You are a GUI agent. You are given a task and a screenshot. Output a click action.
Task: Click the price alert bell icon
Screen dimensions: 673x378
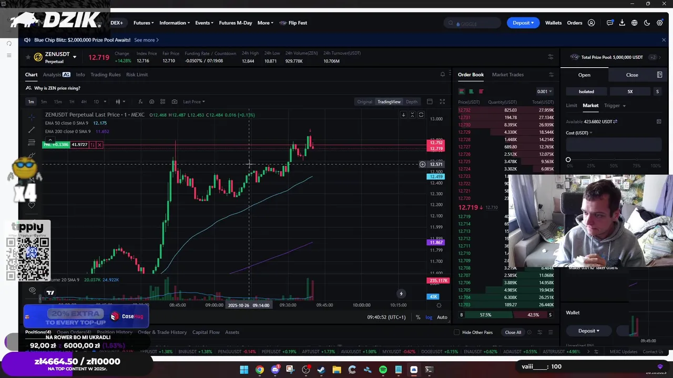[x=442, y=75]
